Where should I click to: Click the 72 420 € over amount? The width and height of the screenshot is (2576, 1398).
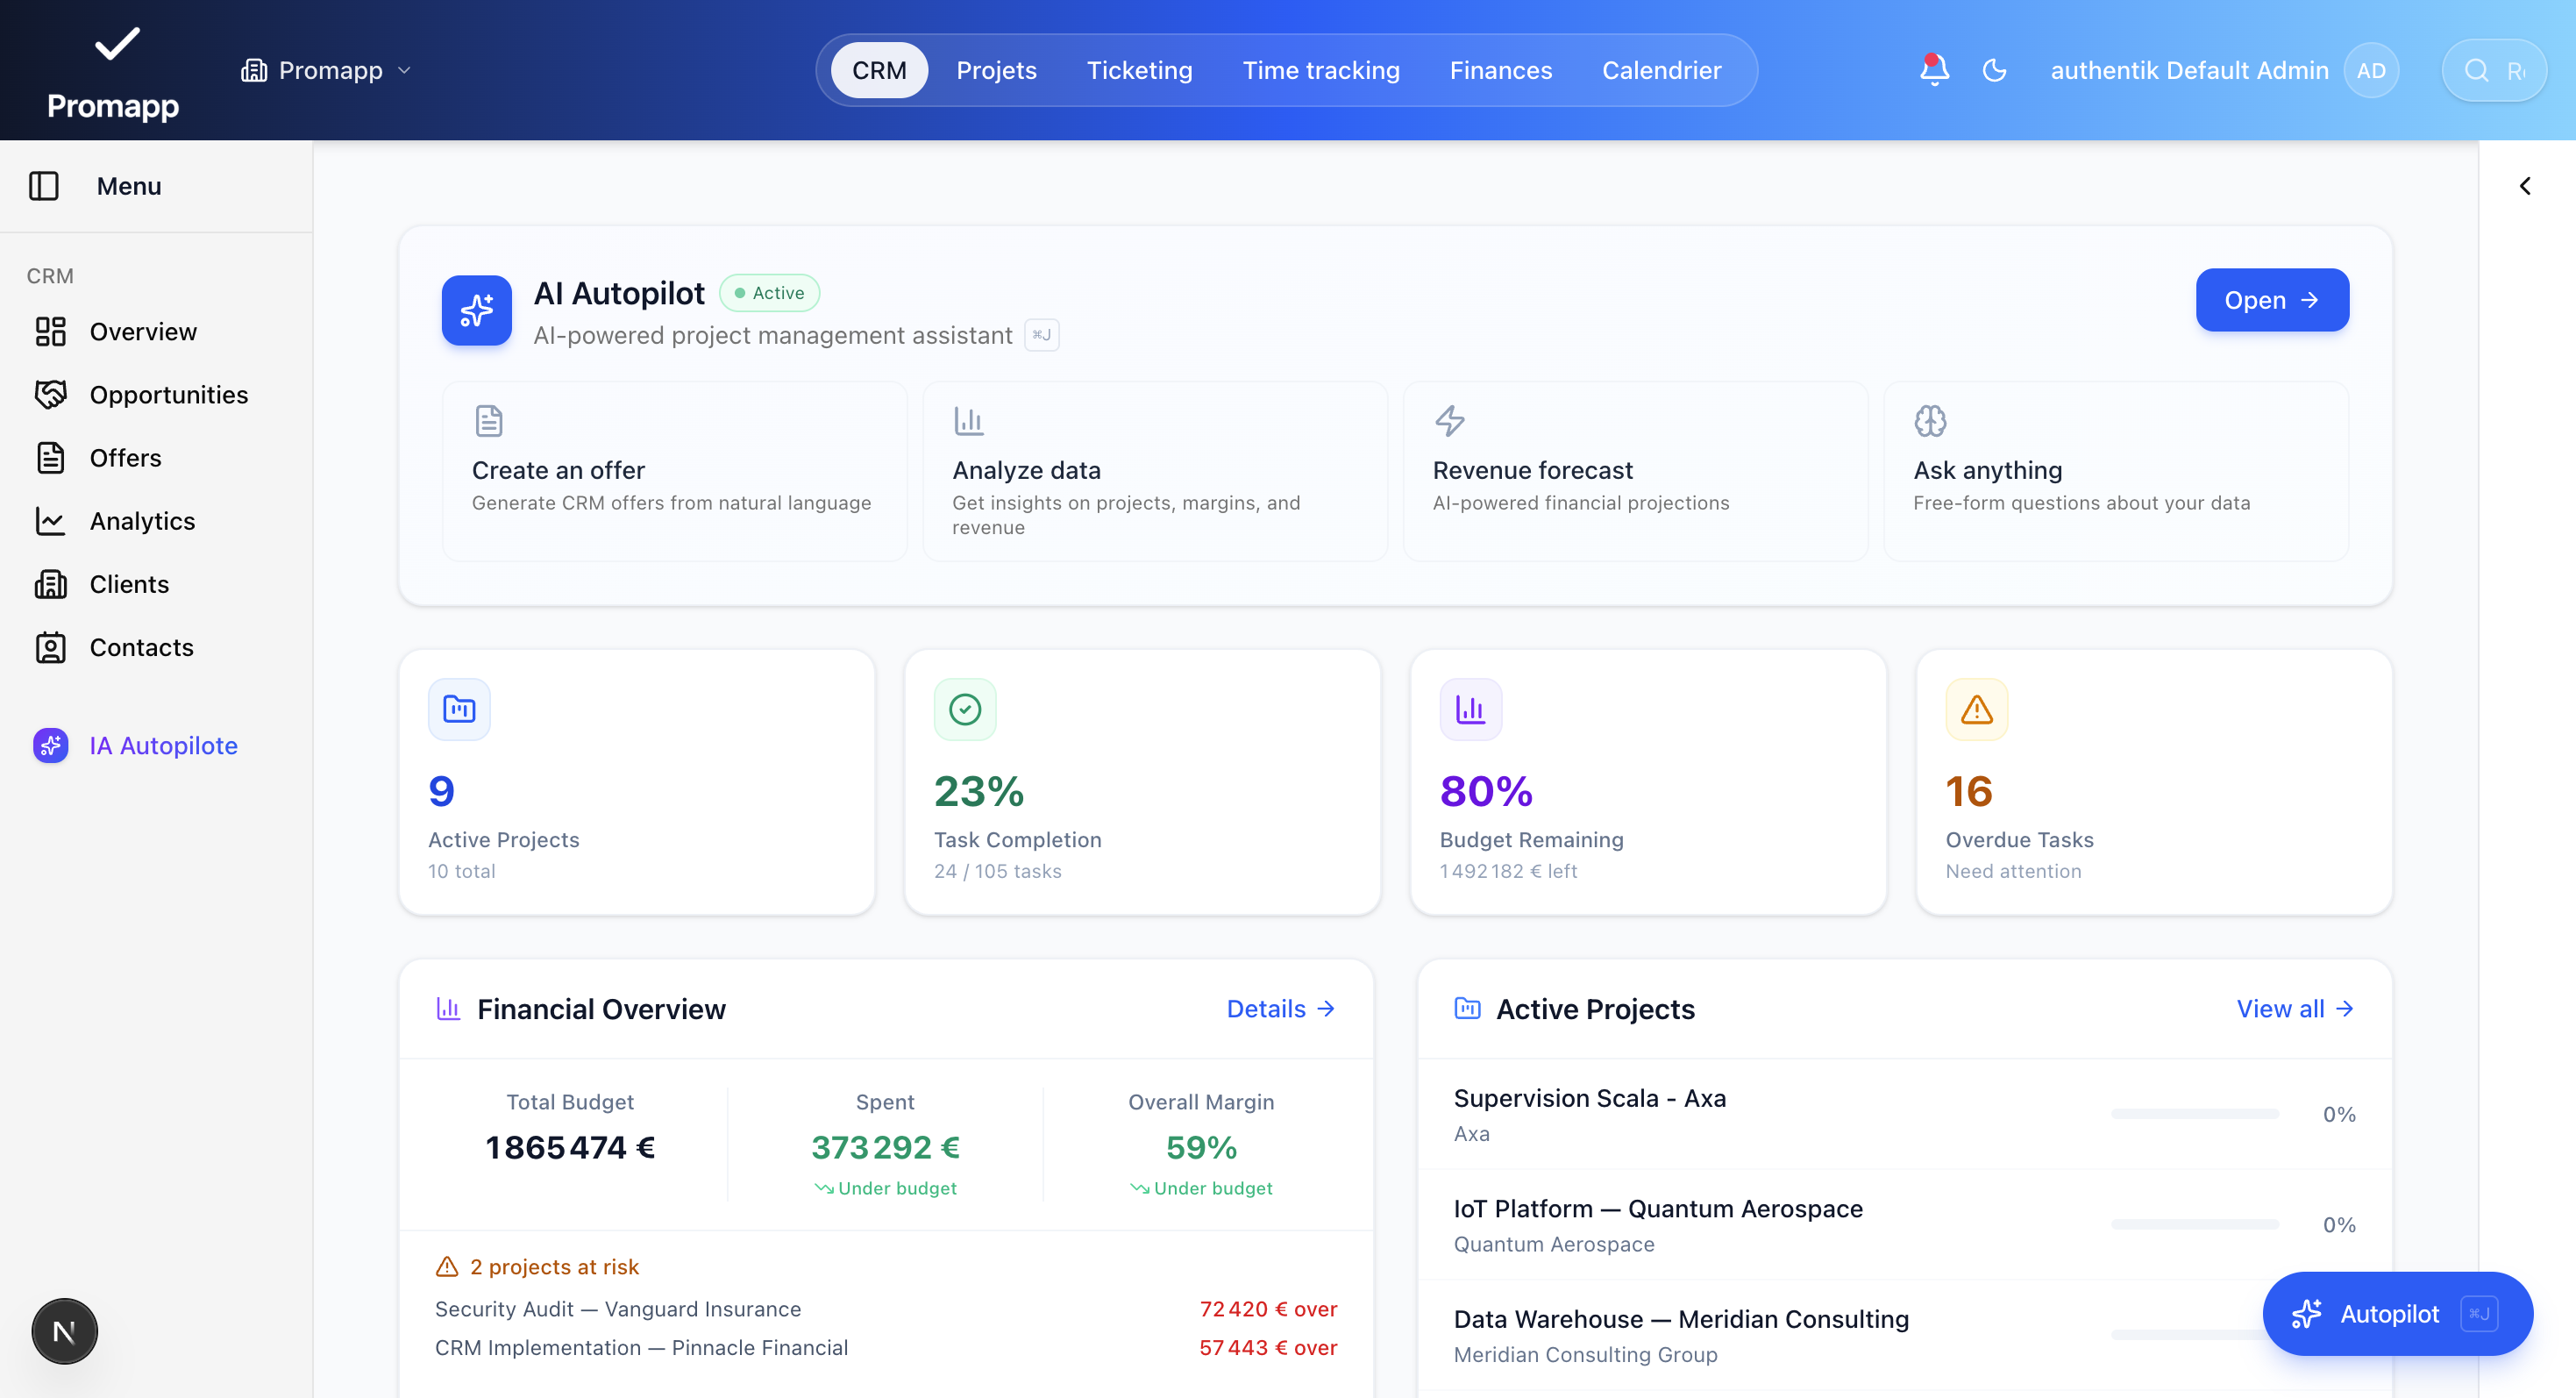pos(1268,1309)
